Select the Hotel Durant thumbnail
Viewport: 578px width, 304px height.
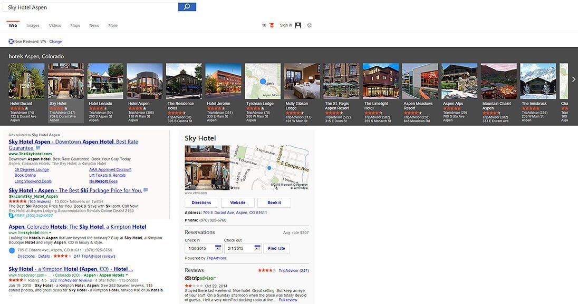[26, 81]
